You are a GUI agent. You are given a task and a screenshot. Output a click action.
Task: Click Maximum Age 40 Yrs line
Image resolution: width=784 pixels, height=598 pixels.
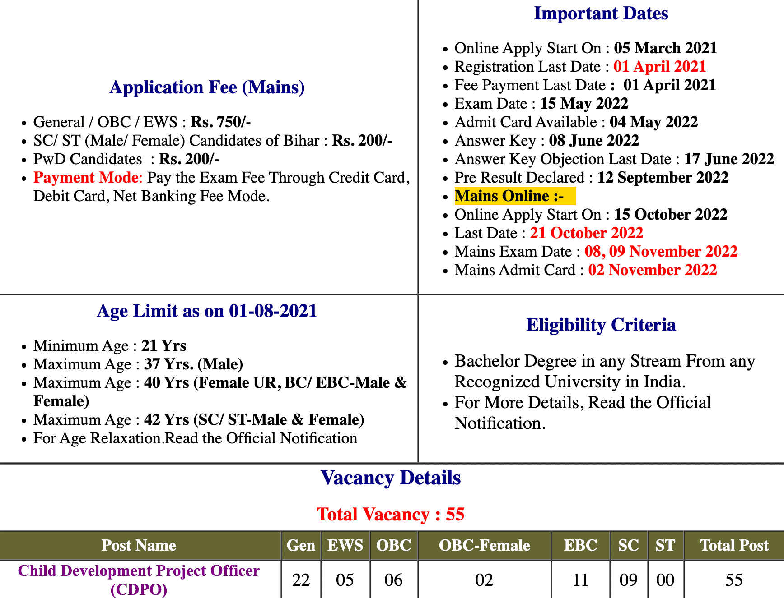[x=220, y=392]
